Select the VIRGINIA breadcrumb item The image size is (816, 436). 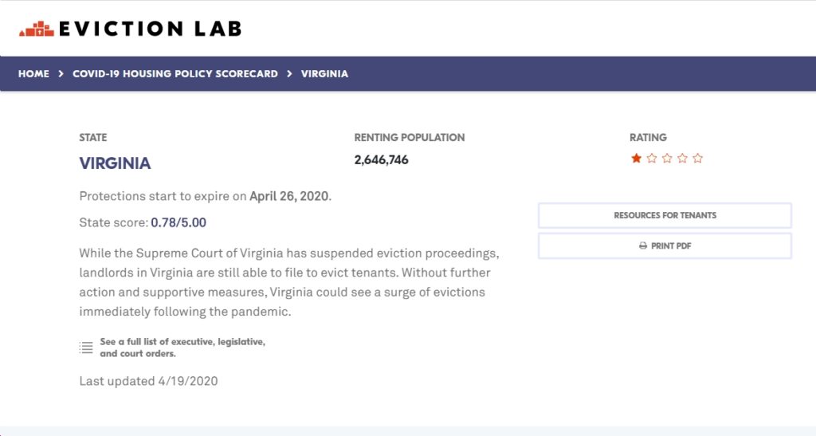[x=325, y=74]
